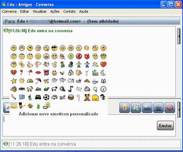Click the nudge exclamation toolbar button
The width and height of the screenshot is (183, 152).
[124, 107]
